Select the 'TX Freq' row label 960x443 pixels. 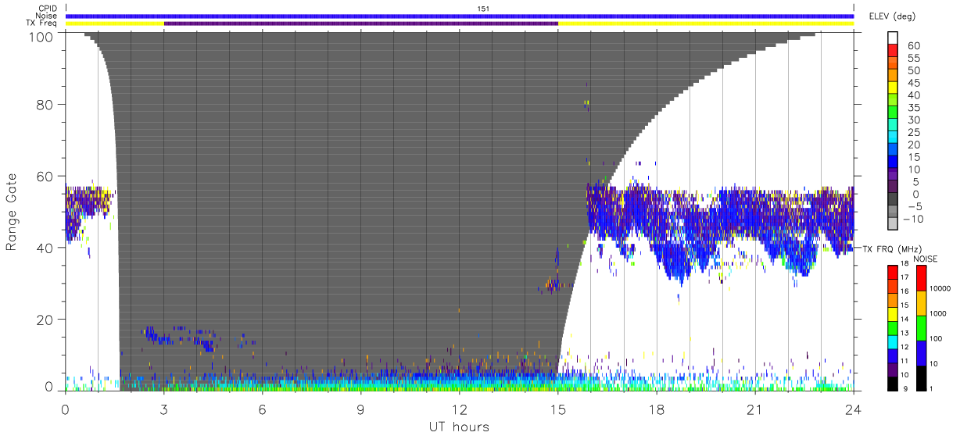(42, 23)
